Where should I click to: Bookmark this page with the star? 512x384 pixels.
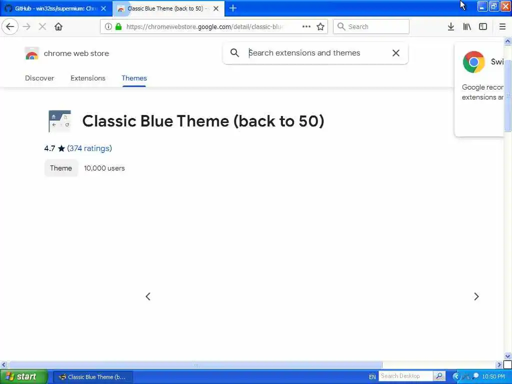(x=320, y=26)
